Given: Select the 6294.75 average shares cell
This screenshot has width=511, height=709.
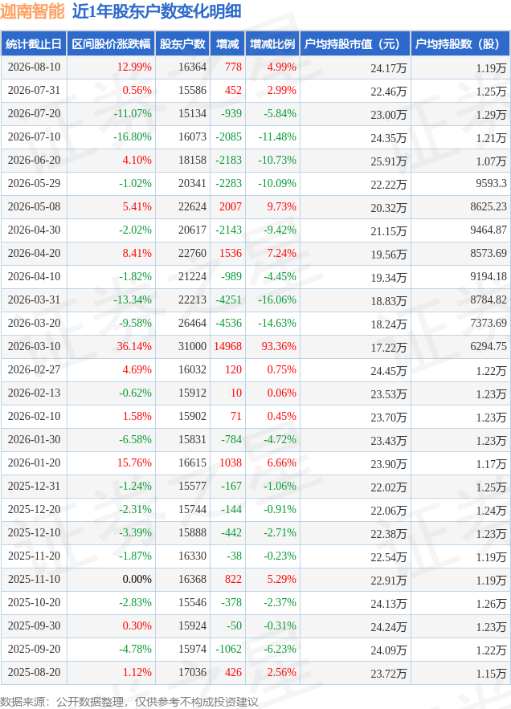Looking at the screenshot, I should [489, 347].
